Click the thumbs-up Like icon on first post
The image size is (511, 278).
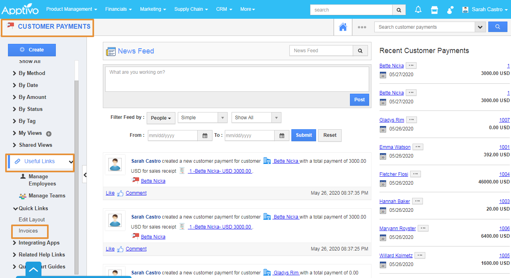click(x=120, y=193)
